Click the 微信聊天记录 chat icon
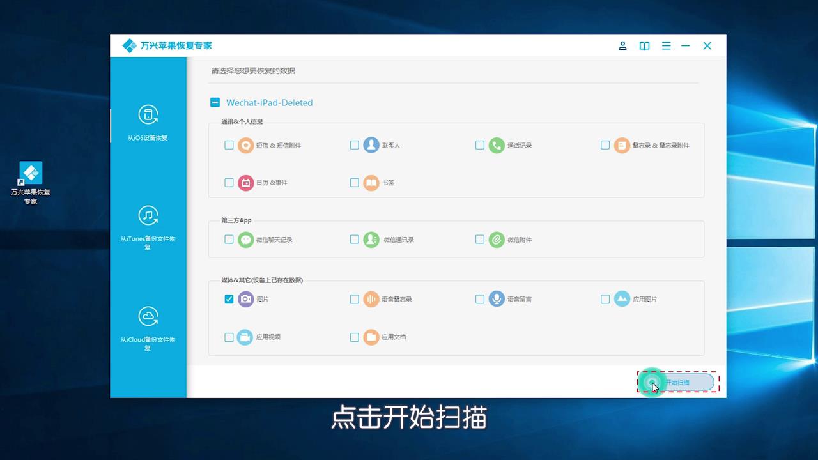The width and height of the screenshot is (818, 460). [245, 240]
